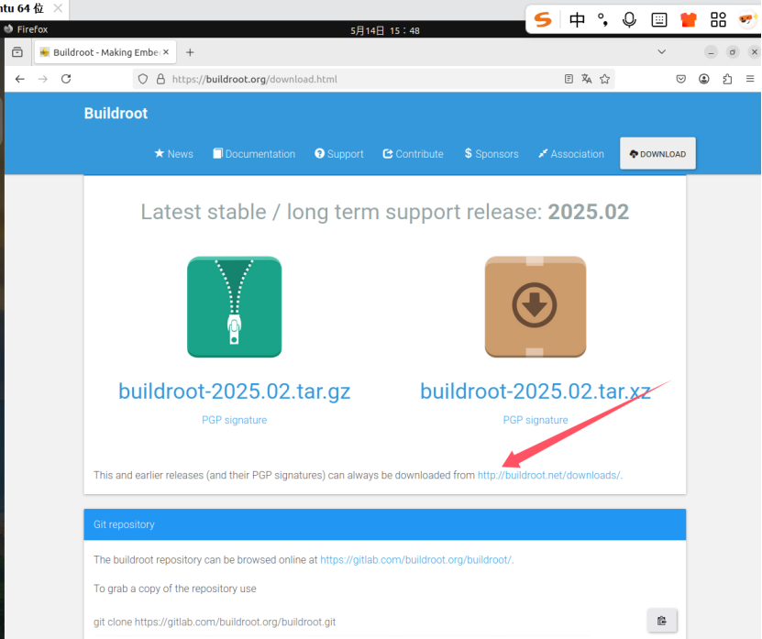
Task: Open the Firefox account menu
Action: (x=703, y=79)
